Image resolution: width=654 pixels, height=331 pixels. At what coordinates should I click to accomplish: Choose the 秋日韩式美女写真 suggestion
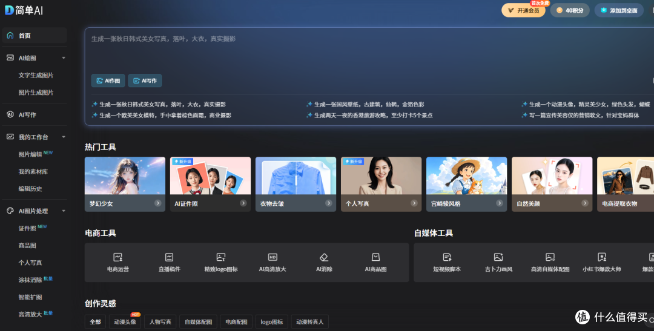159,104
